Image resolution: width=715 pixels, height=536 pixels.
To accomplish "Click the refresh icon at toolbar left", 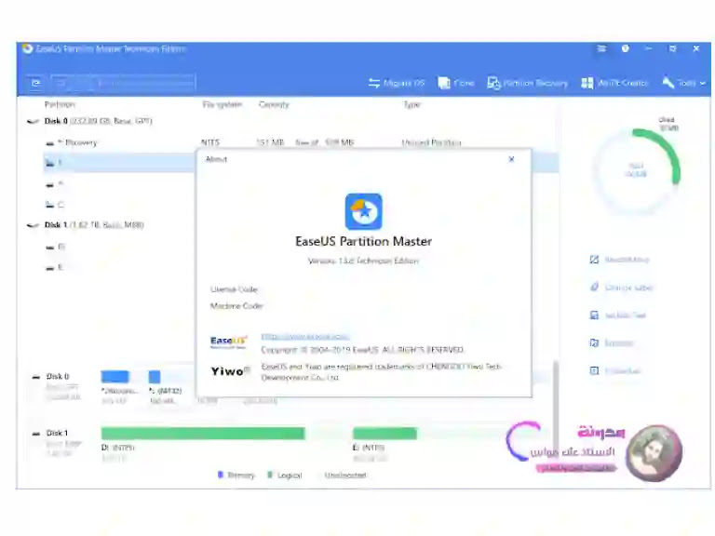I will pos(35,83).
